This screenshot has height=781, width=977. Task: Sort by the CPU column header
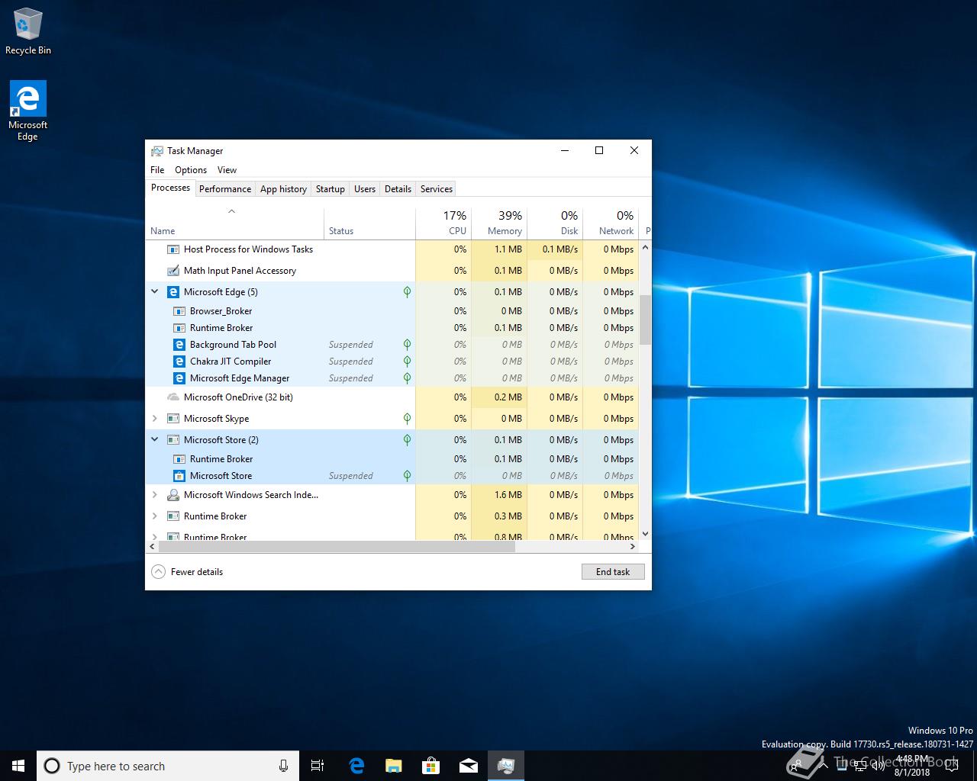443,223
